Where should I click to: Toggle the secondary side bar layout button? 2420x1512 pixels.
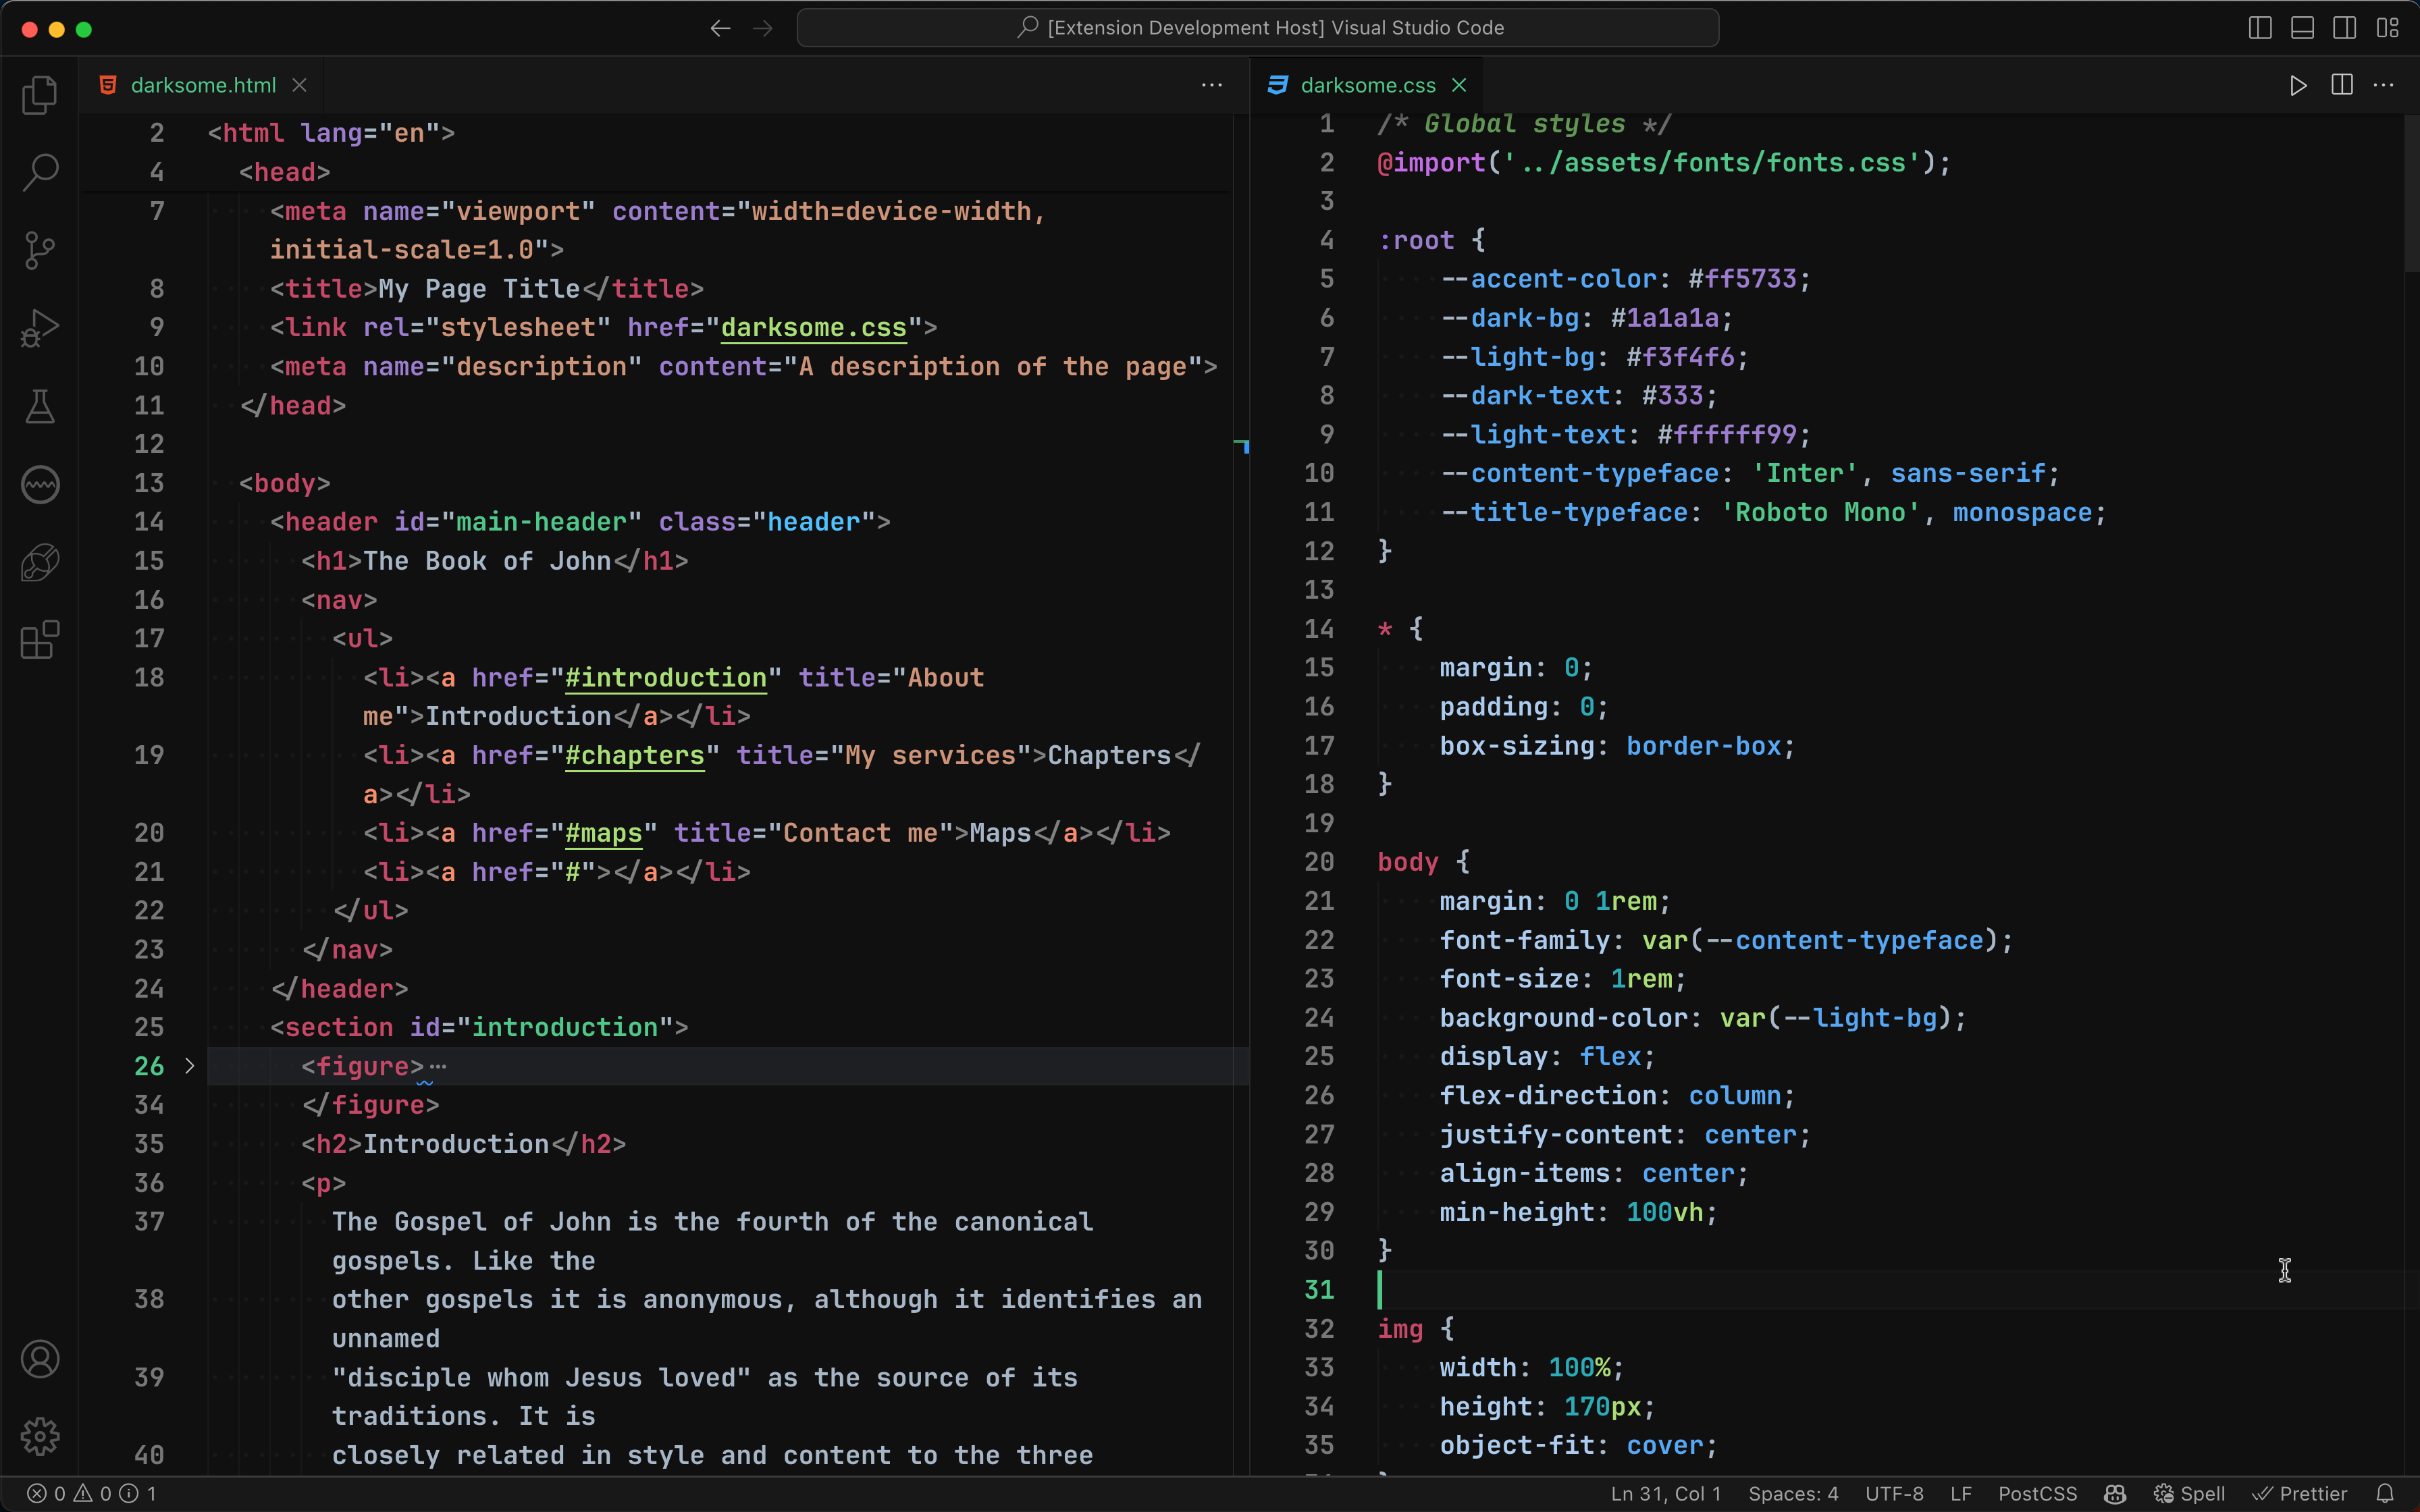coord(2344,28)
